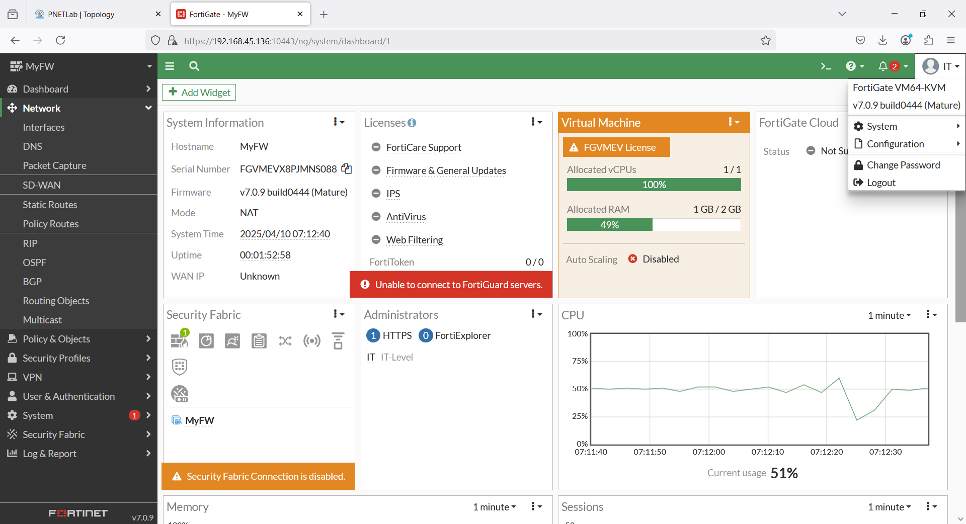966x524 pixels.
Task: Click the extender icon in Security Fabric
Action: [x=338, y=341]
